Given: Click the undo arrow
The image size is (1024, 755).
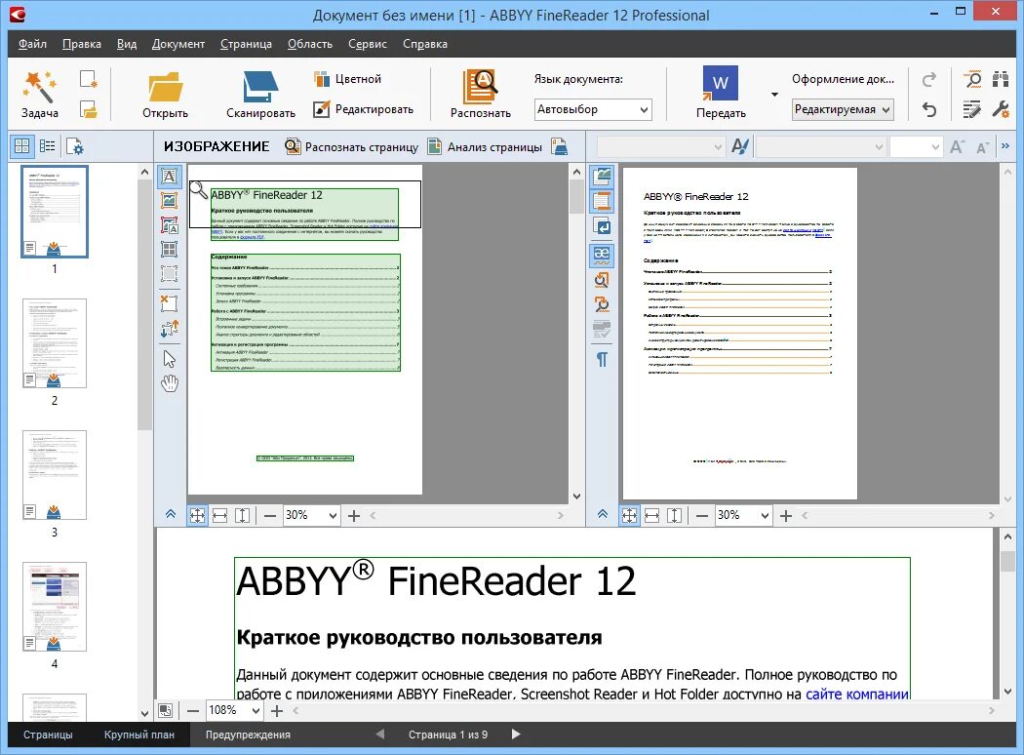Looking at the screenshot, I should click(929, 109).
